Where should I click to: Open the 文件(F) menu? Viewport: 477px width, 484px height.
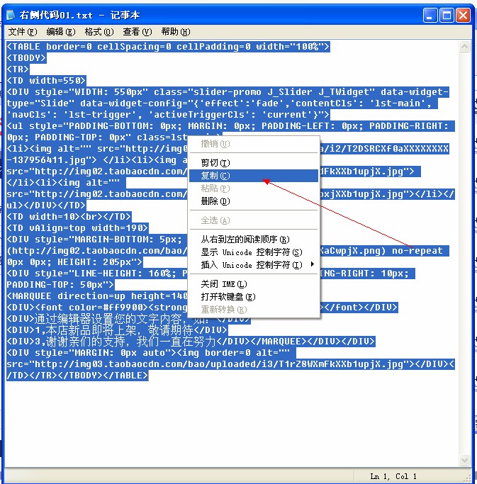(22, 32)
